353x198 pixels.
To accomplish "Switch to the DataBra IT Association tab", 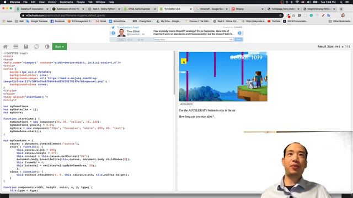I will [x=32, y=9].
